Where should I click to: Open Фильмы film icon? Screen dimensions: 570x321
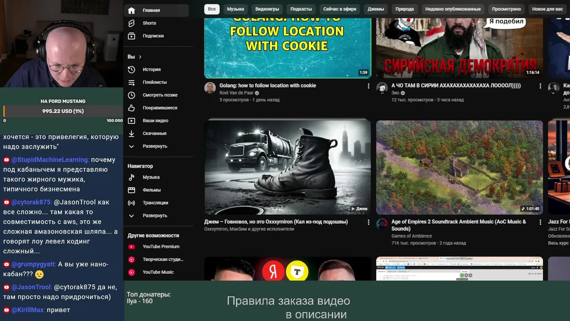pos(131,190)
